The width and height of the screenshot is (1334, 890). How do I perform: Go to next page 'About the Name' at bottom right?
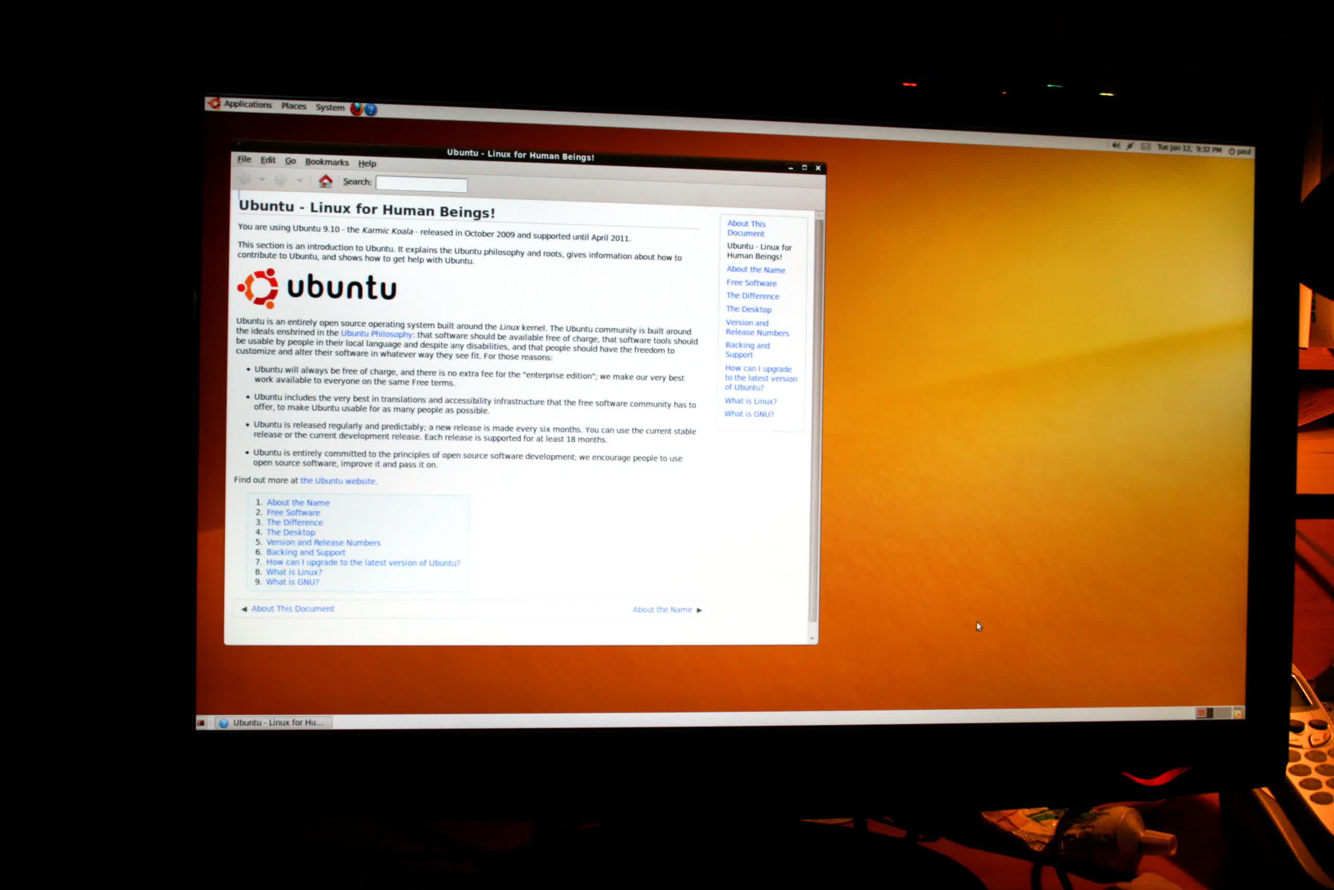[668, 609]
